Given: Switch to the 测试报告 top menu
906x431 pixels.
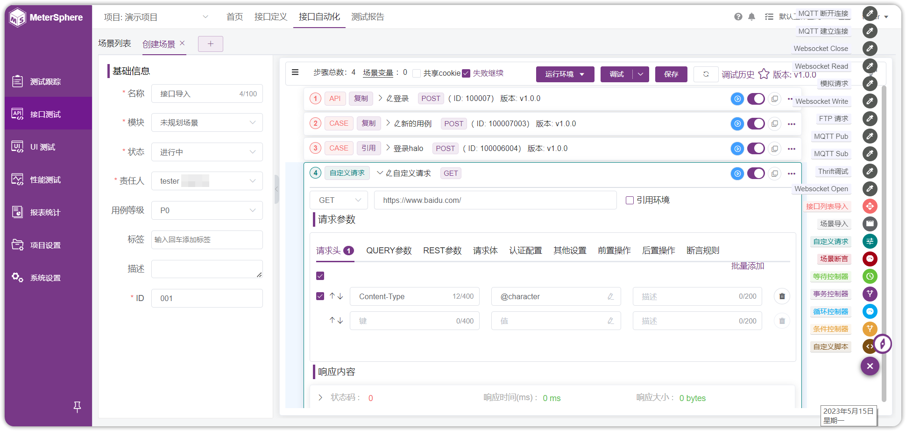Looking at the screenshot, I should point(368,17).
